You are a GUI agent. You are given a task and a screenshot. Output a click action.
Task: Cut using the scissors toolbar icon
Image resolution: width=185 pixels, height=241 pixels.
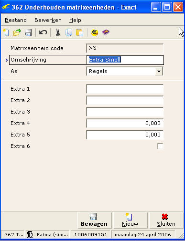click(x=58, y=32)
